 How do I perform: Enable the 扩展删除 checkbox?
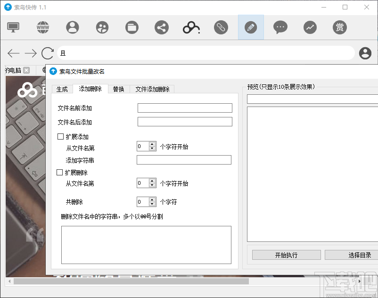click(x=60, y=172)
